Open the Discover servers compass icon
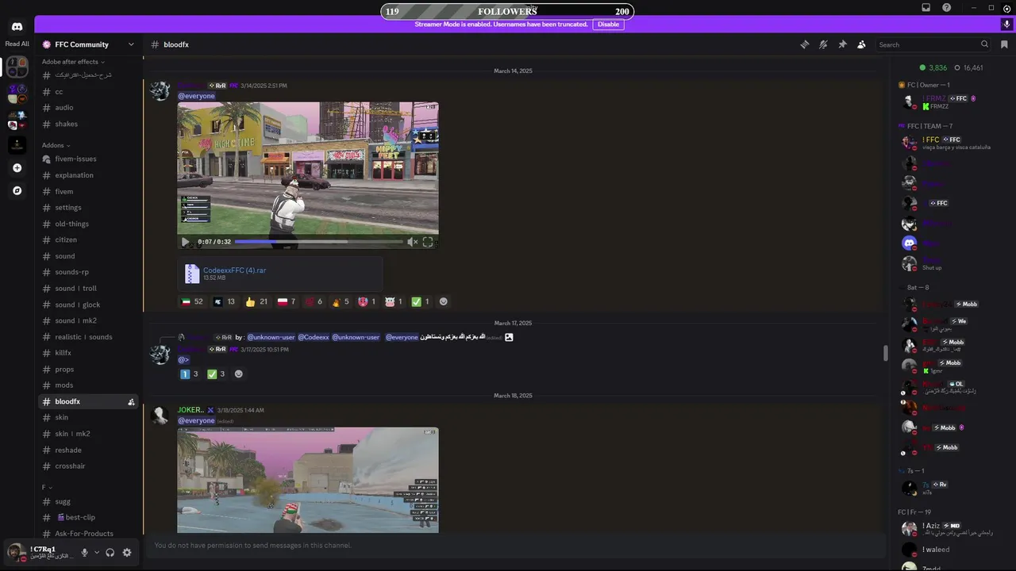The width and height of the screenshot is (1016, 571). [17, 191]
